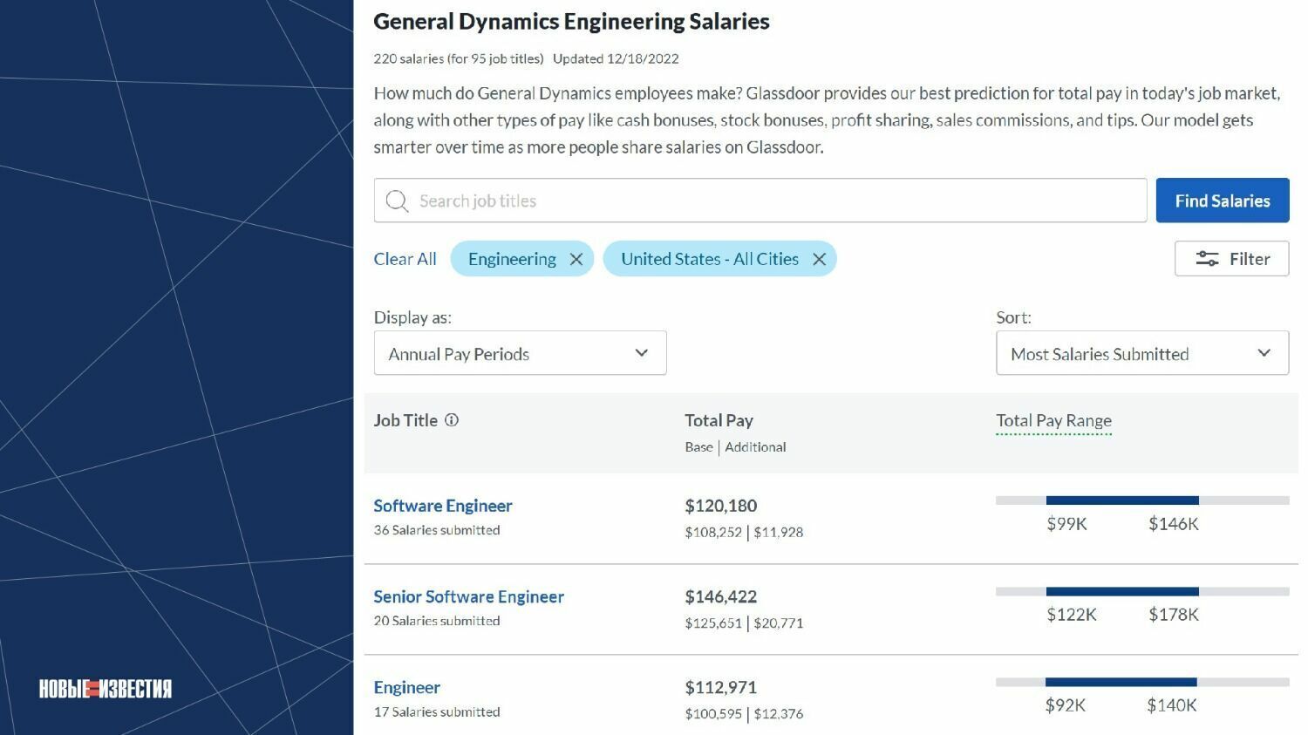Viewport: 1308px width, 735px height.
Task: Open the Senior Software Engineer link
Action: coord(468,596)
